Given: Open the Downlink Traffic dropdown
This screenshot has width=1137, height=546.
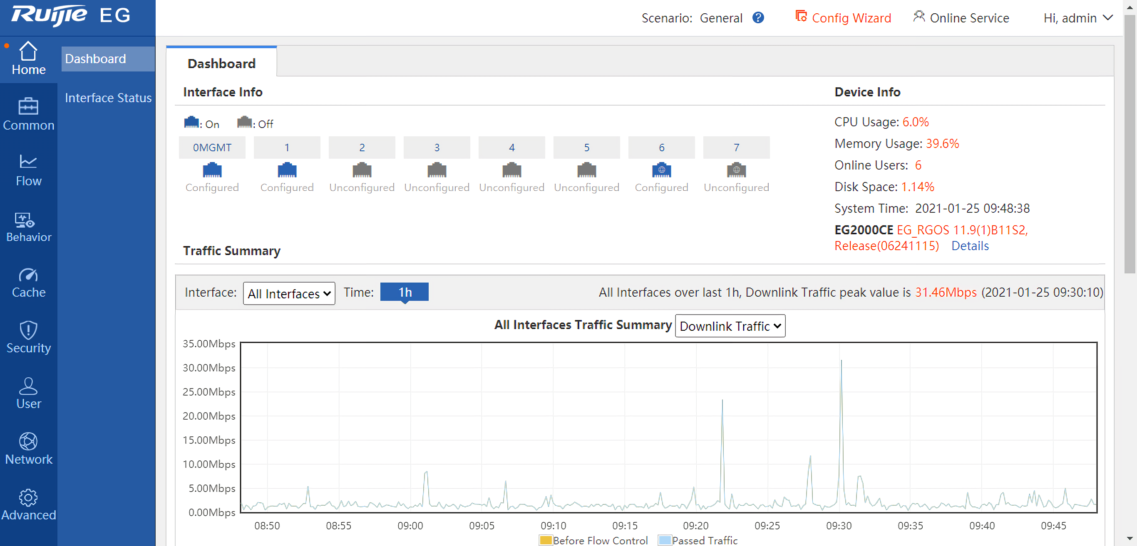Looking at the screenshot, I should 730,326.
